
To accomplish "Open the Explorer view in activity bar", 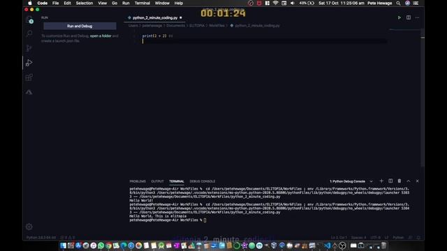I will point(29,20).
